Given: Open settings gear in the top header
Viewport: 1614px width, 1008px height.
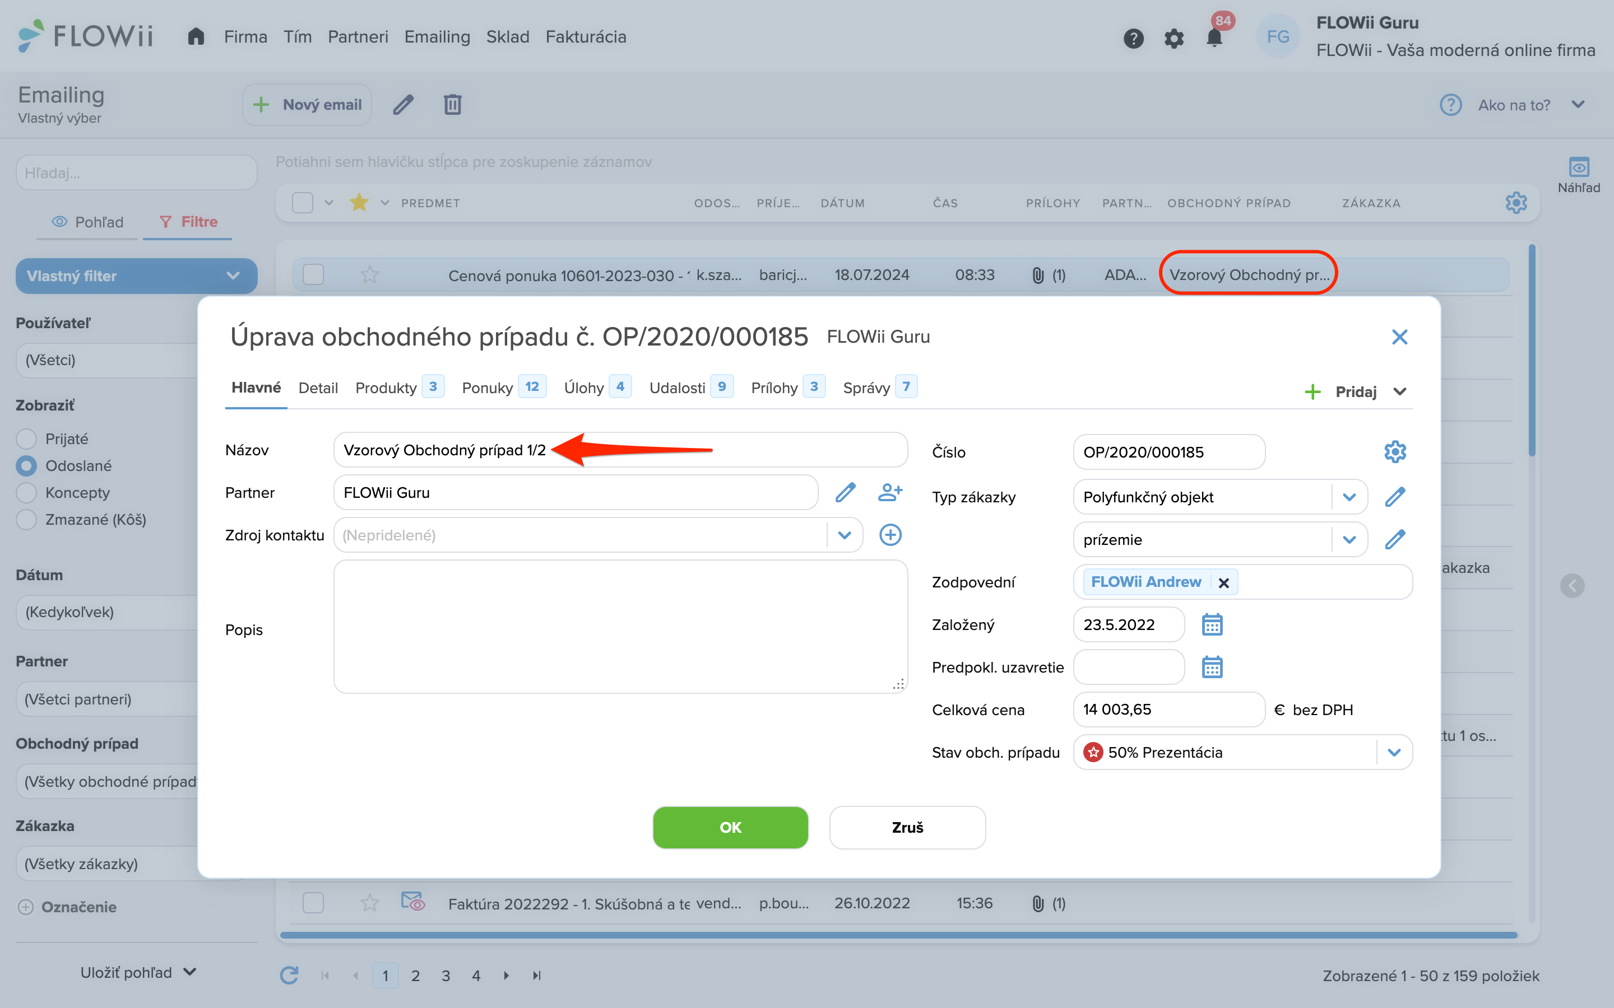Looking at the screenshot, I should point(1174,38).
